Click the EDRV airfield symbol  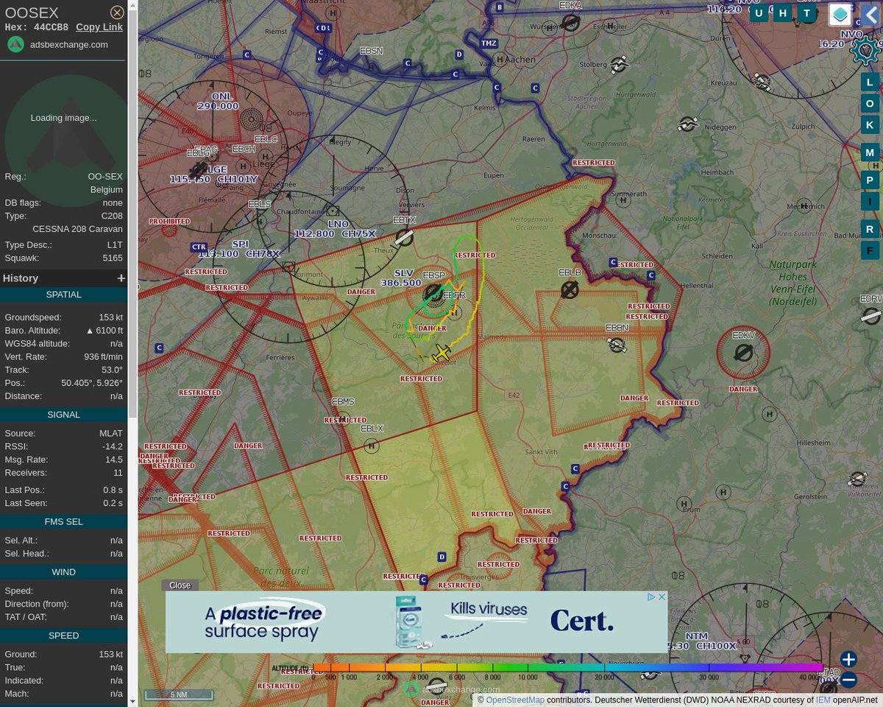coord(871,317)
